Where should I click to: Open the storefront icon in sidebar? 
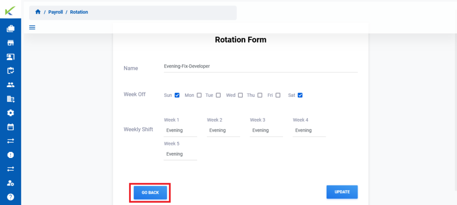(11, 43)
